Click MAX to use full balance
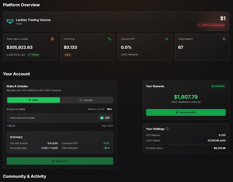 (x=109, y=109)
